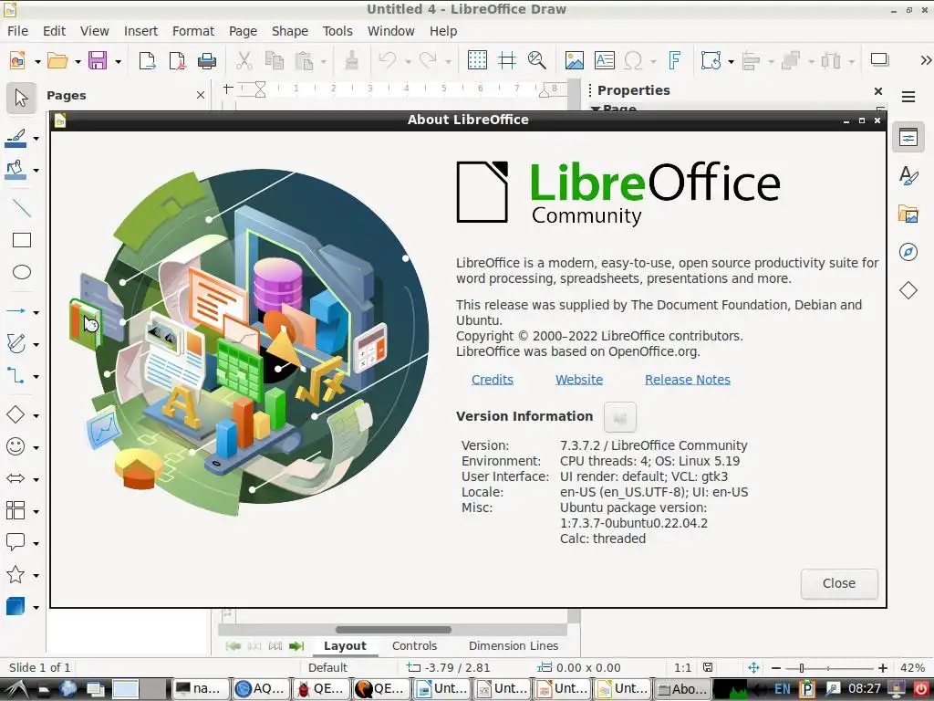Screen dimensions: 934x701
Task: Select the Symbol Shapes smiley tool
Action: [x=16, y=446]
